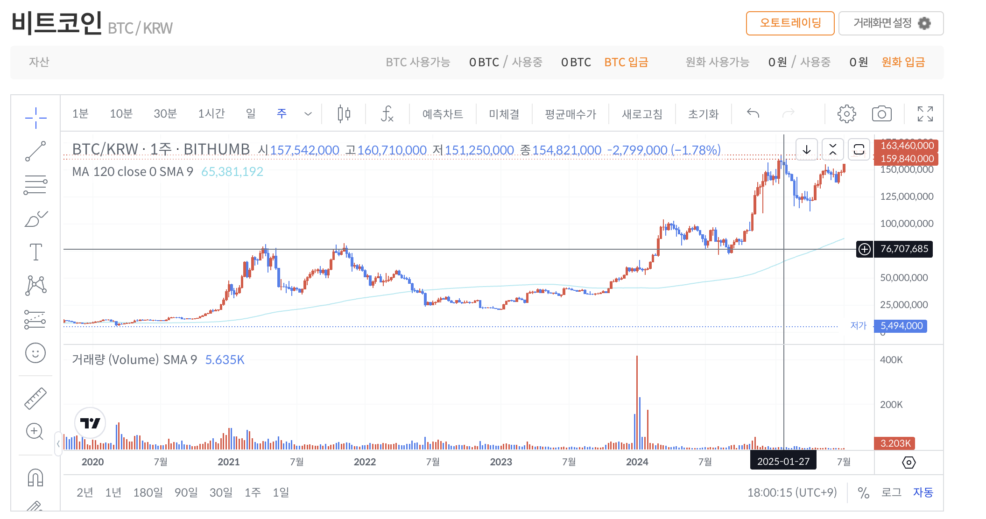Open the candlestick chart type selector

344,114
